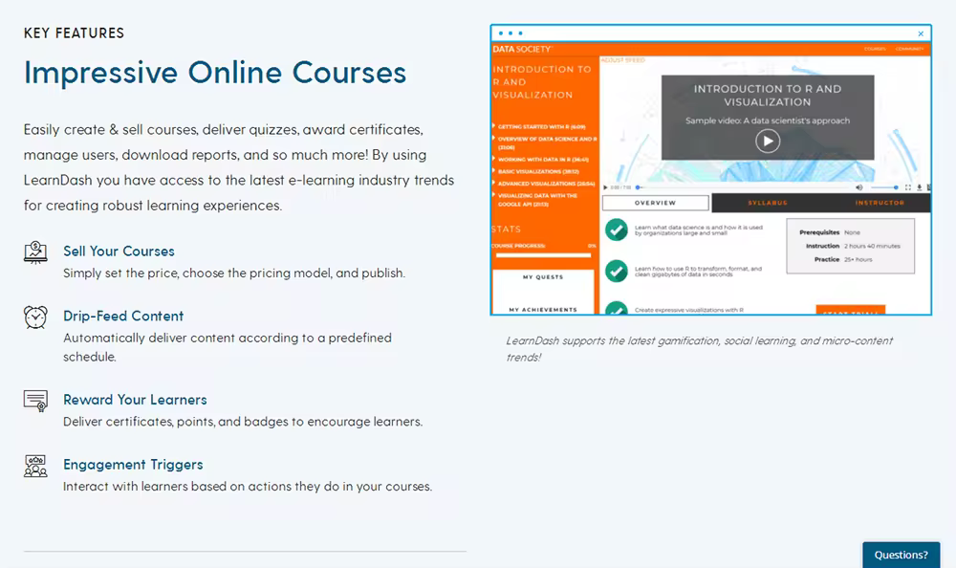This screenshot has width=956, height=568.
Task: Click the course progress bar under Stats
Action: 543,255
